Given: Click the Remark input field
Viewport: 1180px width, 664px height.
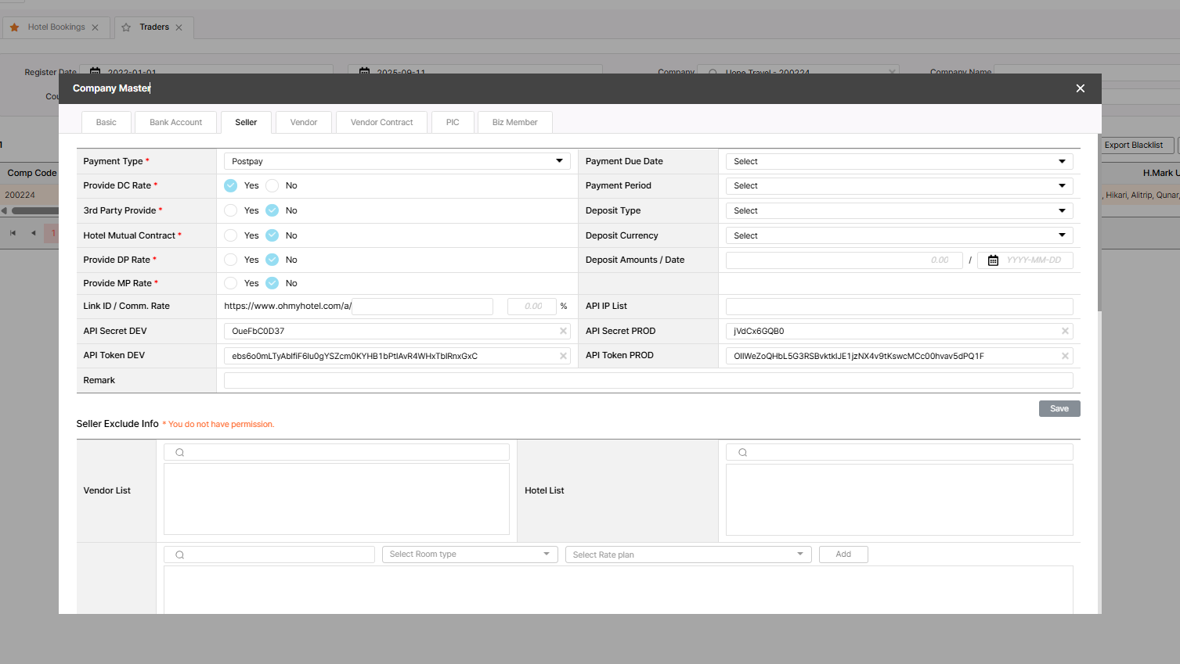Looking at the screenshot, I should [x=648, y=381].
